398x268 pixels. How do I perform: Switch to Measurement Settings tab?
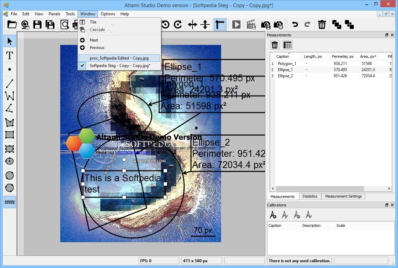tap(344, 196)
